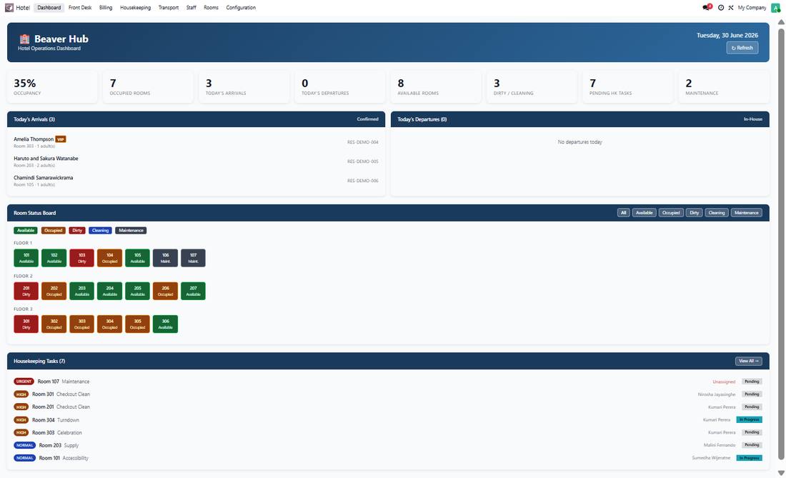The image size is (786, 478).
Task: Select occupied room 206 tile
Action: pos(166,291)
